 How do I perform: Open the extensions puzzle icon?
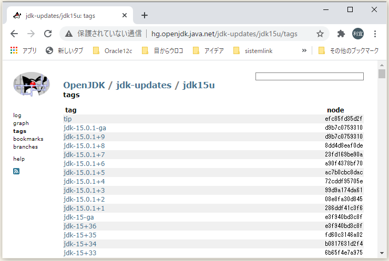tap(341, 34)
